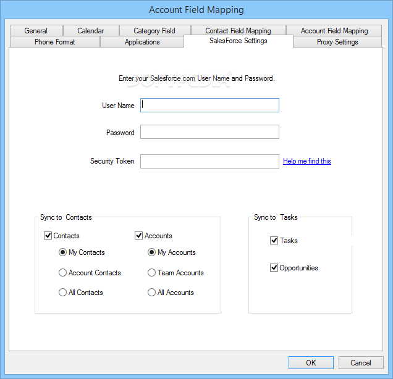Open the 'Help me find this' link
Image resolution: width=393 pixels, height=379 pixels.
(306, 161)
